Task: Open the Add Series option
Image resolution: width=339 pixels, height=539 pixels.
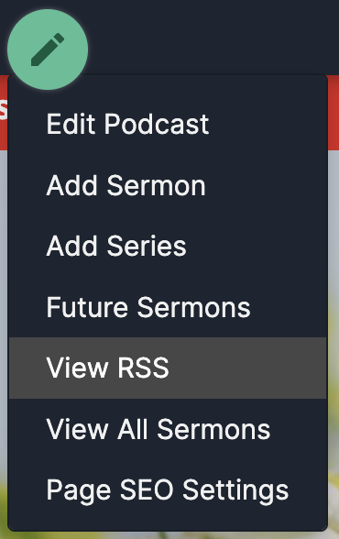Action: pyautogui.click(x=168, y=246)
